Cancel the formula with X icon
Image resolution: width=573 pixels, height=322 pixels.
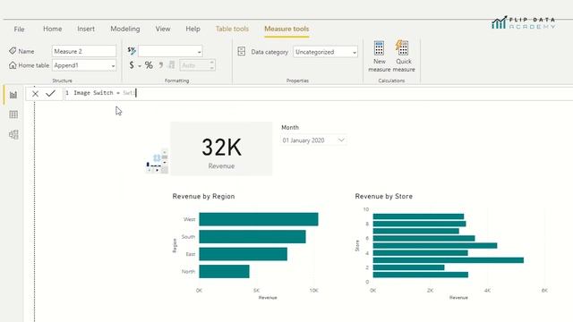(35, 93)
